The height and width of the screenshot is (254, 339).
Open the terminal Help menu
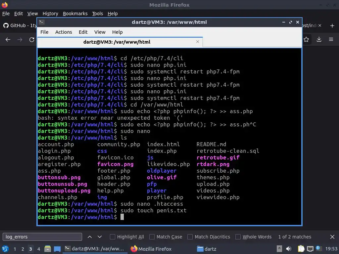click(118, 32)
